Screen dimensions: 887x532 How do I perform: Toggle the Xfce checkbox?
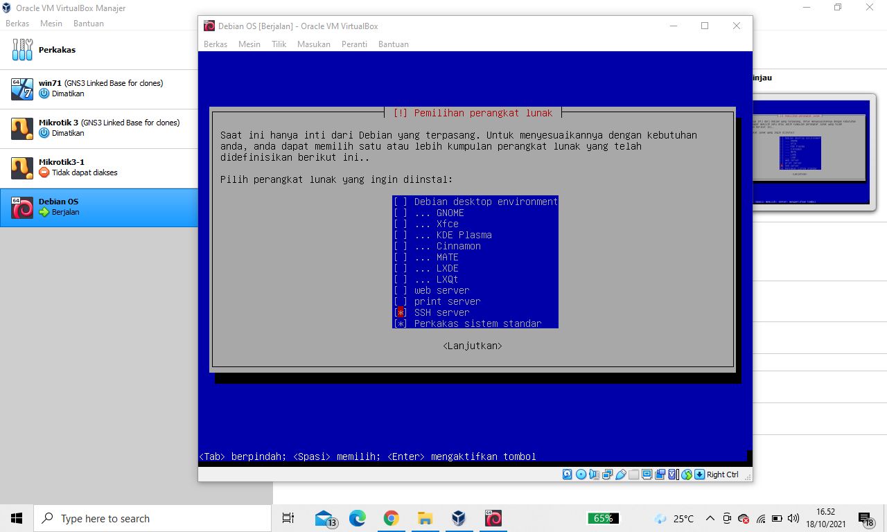[400, 224]
